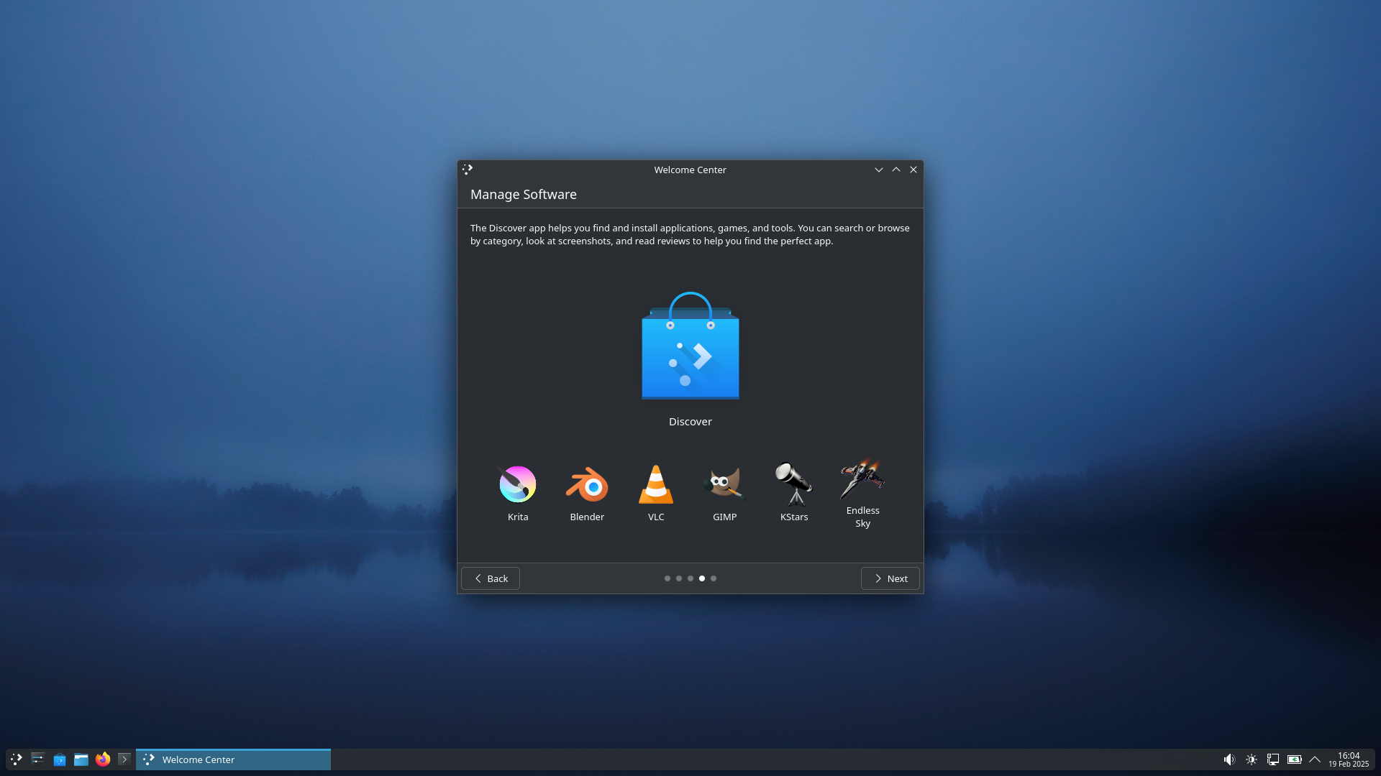Expand the hidden system tray icons arrow
The width and height of the screenshot is (1381, 776).
1315,759
